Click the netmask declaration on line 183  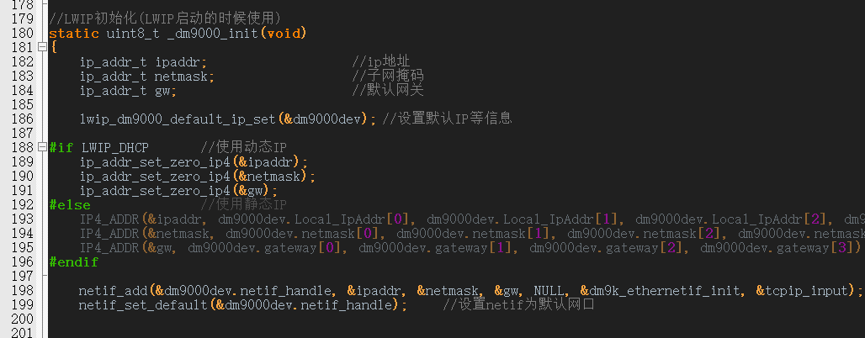(x=181, y=76)
